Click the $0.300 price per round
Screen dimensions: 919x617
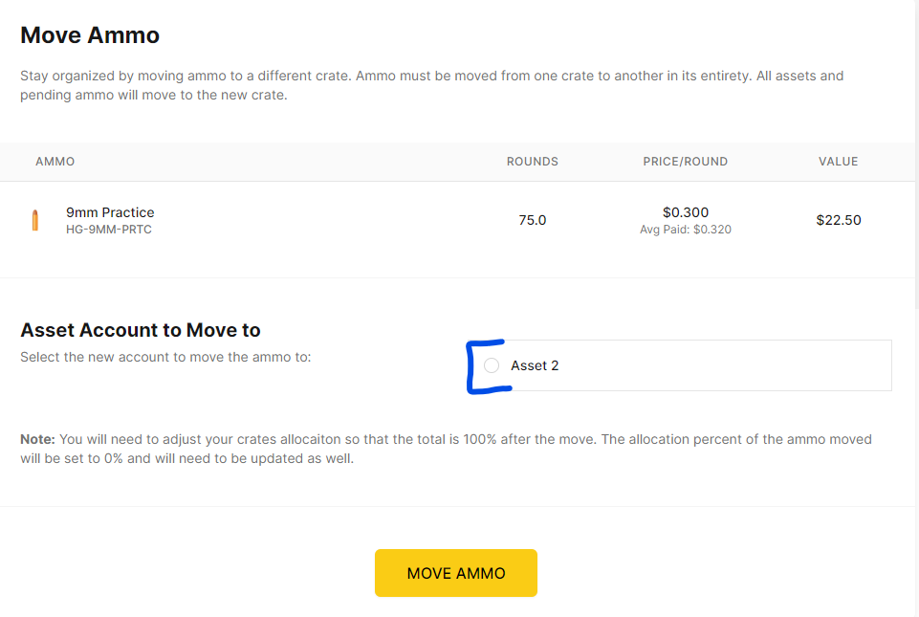tap(685, 212)
